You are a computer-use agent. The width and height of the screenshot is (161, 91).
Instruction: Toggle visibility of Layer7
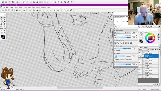tap(139, 53)
